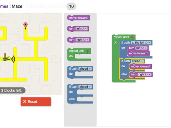Image resolution: width=171 pixels, height=128 pixels.
Task: Open workspace 'to the left' path dropdown
Action: tap(141, 43)
